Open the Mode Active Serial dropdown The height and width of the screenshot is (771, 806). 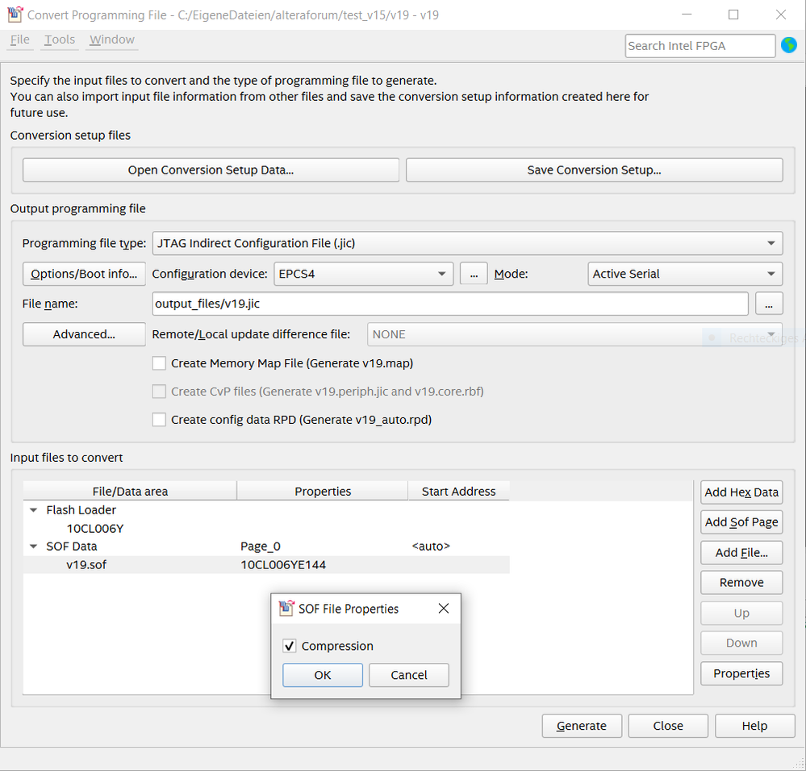pos(685,274)
